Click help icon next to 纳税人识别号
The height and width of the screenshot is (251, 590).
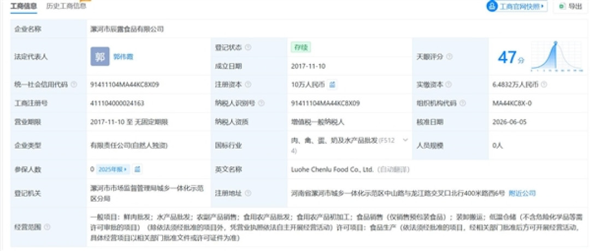click(x=262, y=103)
